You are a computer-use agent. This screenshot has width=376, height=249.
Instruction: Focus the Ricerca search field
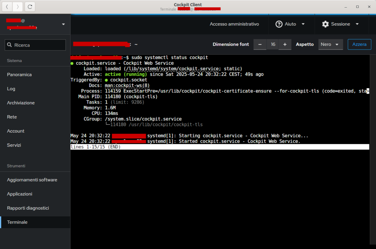click(x=35, y=45)
